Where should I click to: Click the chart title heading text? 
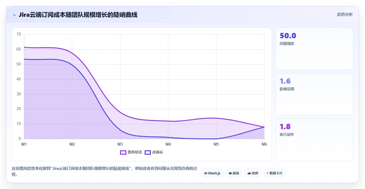78,15
